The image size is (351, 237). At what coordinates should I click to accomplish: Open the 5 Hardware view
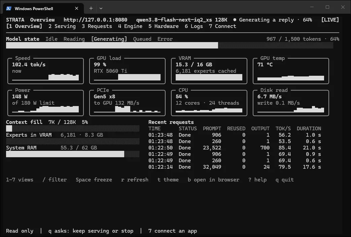point(164,26)
